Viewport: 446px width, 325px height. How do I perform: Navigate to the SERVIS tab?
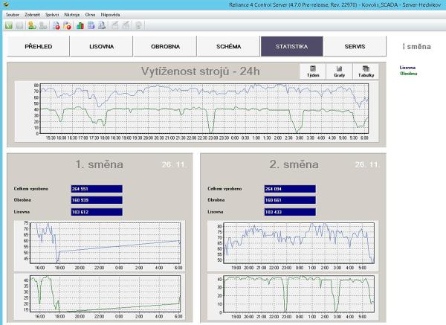[x=355, y=46]
